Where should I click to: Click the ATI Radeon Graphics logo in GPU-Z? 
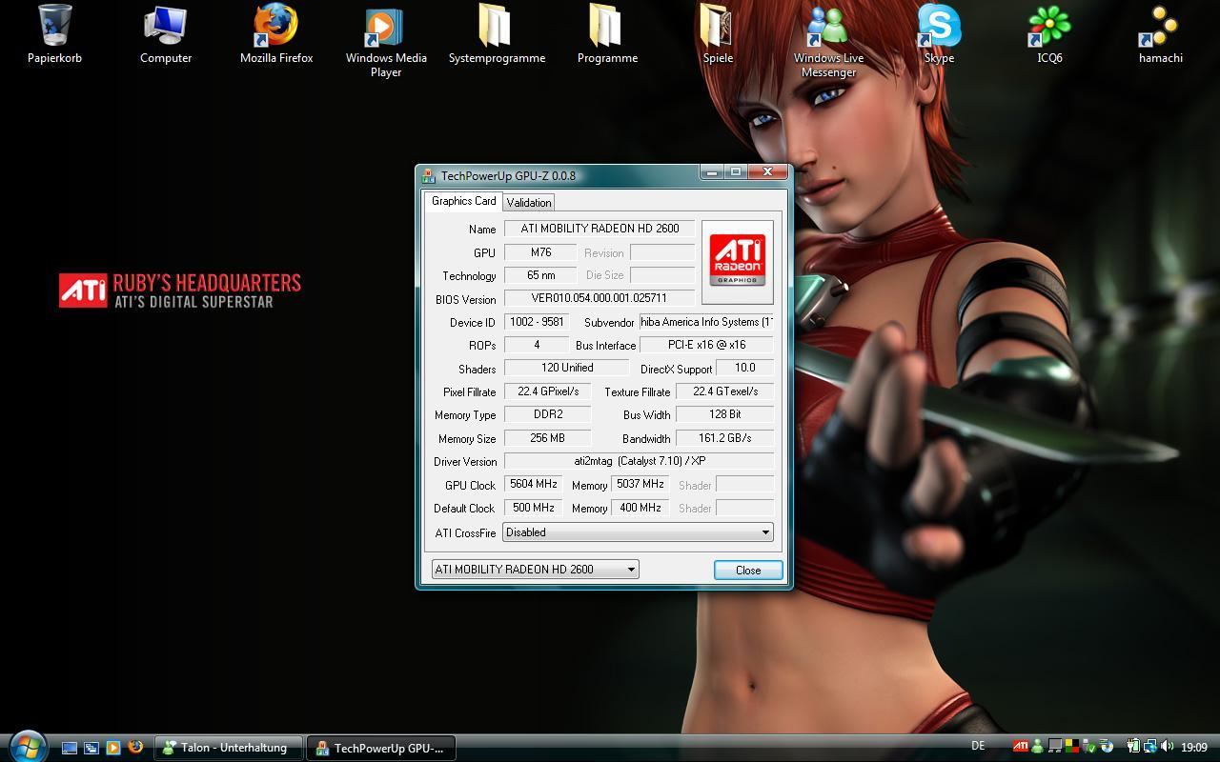click(x=737, y=262)
